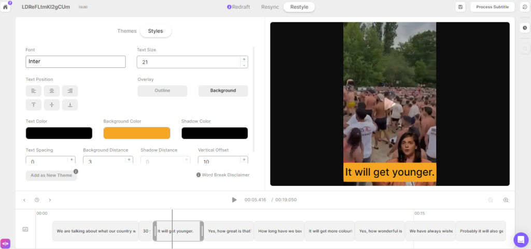Viewport: 531px width, 249px height.
Task: Zoom out the timeline
Action: click(491, 200)
